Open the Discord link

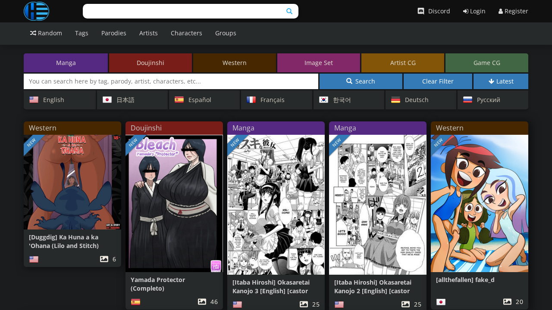click(x=434, y=11)
